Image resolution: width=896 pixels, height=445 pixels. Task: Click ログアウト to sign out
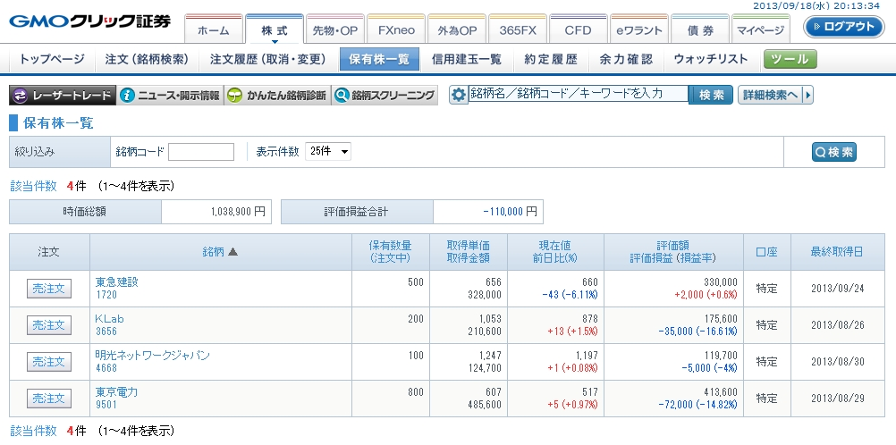click(844, 27)
